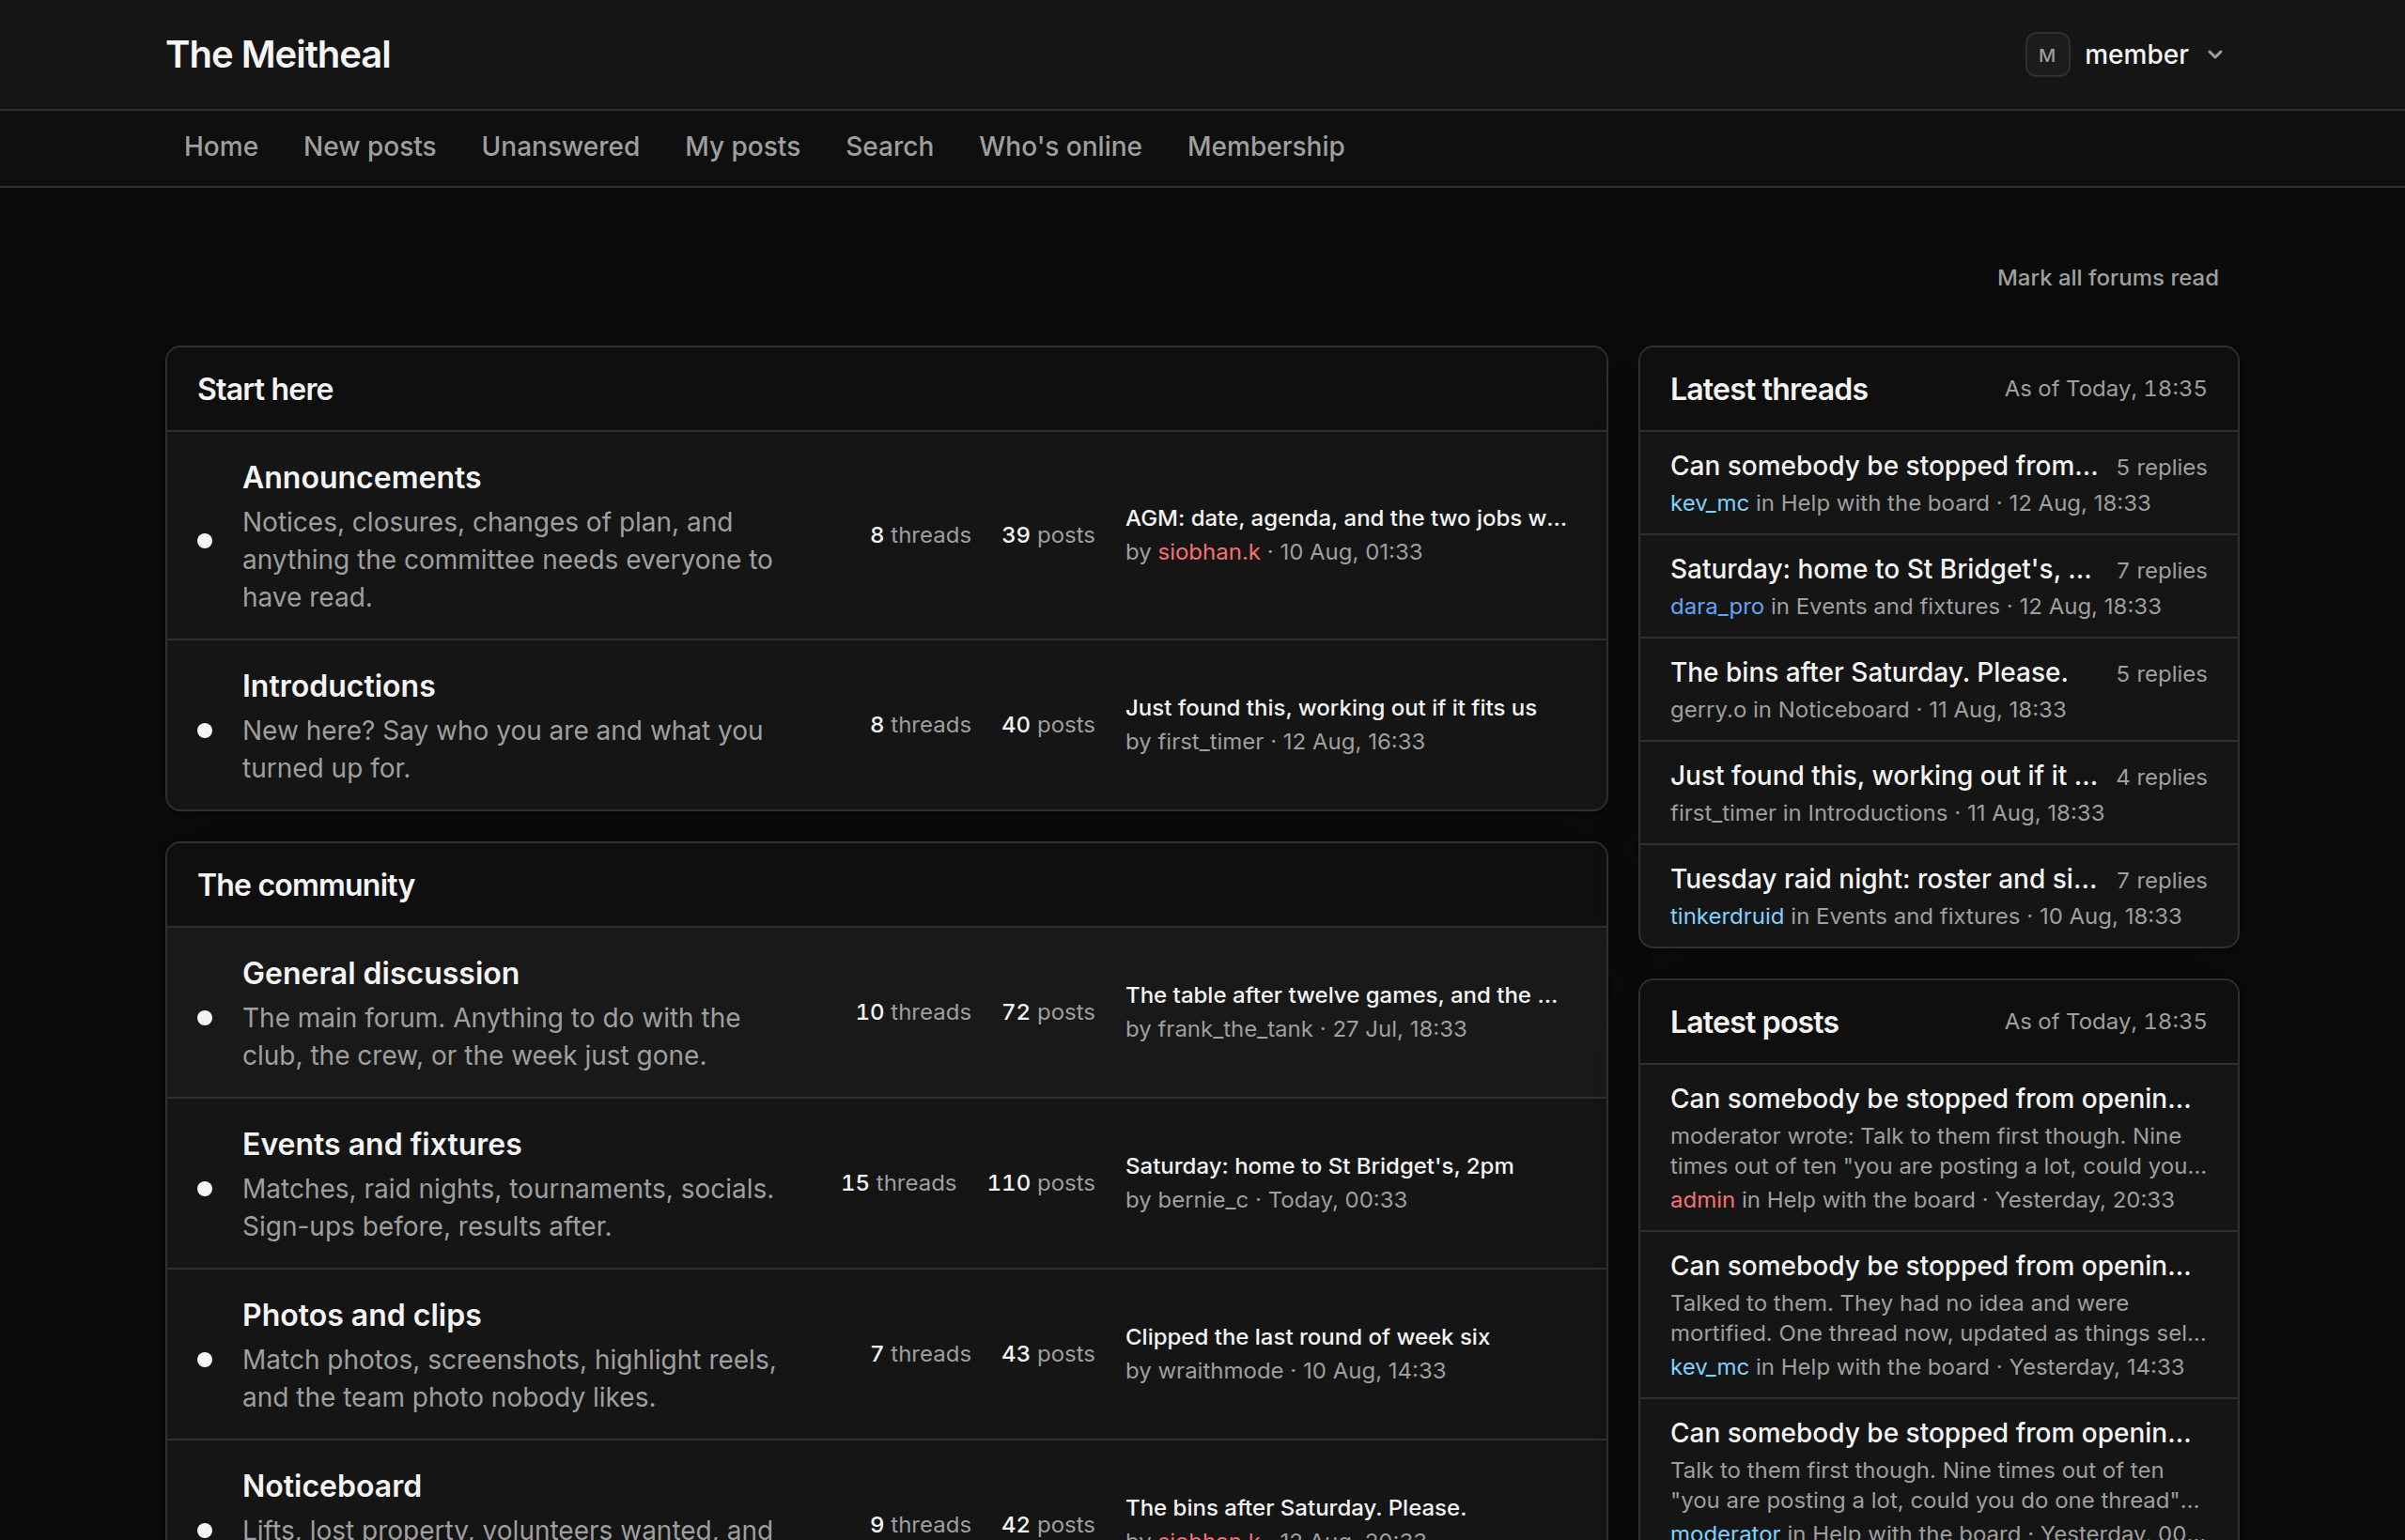Click the unread dot beside General discussion

[205, 1018]
